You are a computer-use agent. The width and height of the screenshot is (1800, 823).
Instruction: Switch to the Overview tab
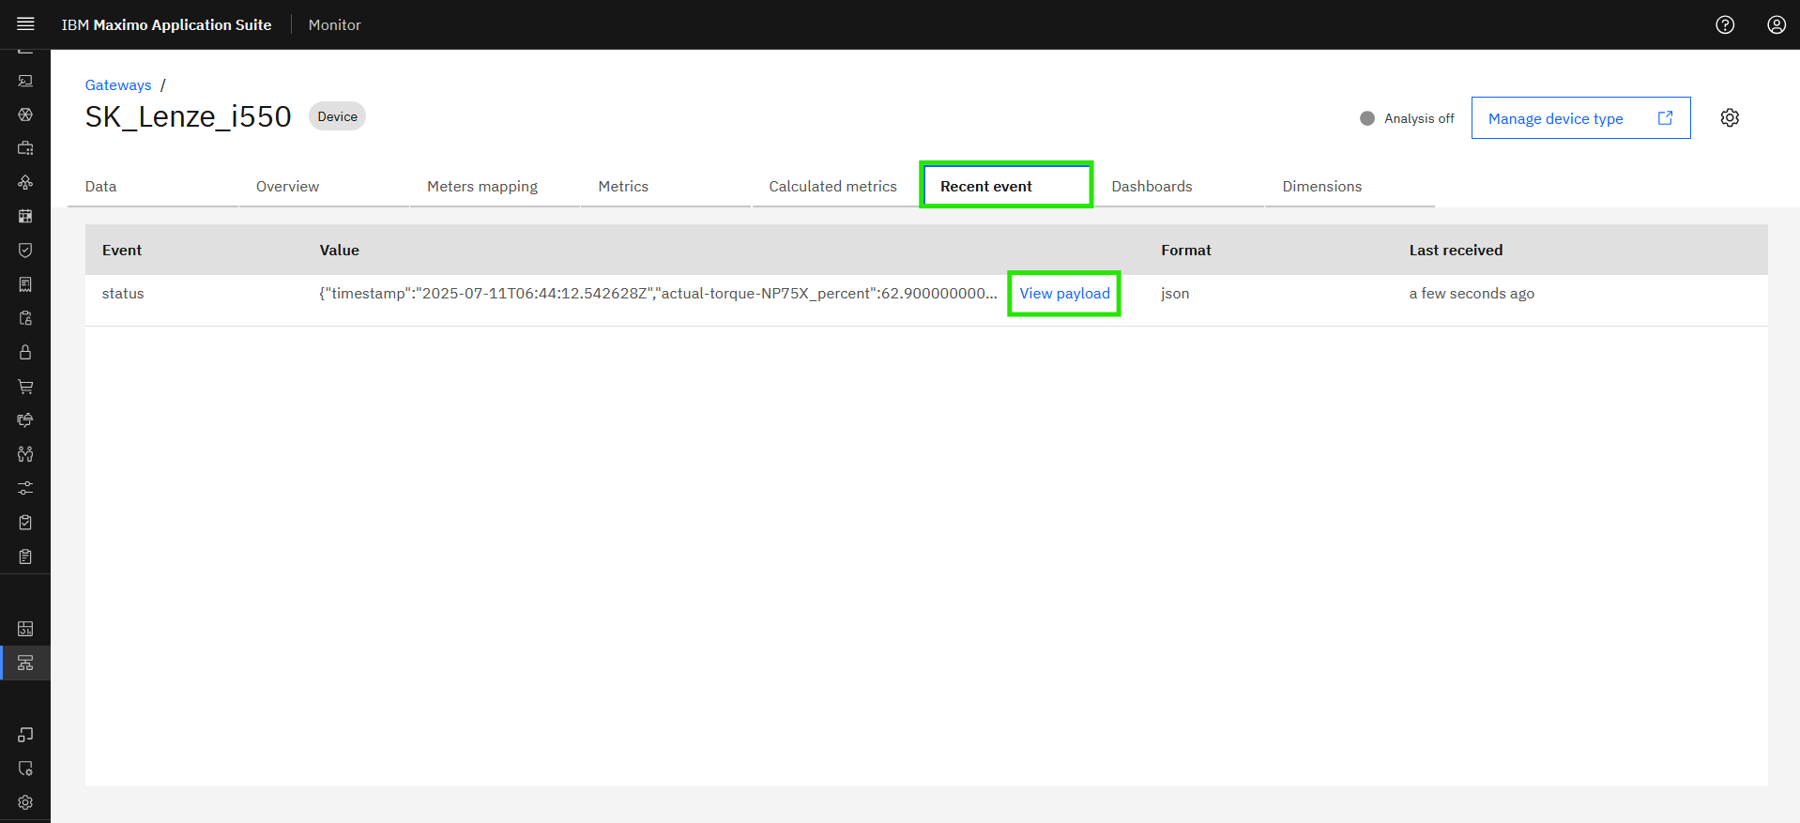324,186
